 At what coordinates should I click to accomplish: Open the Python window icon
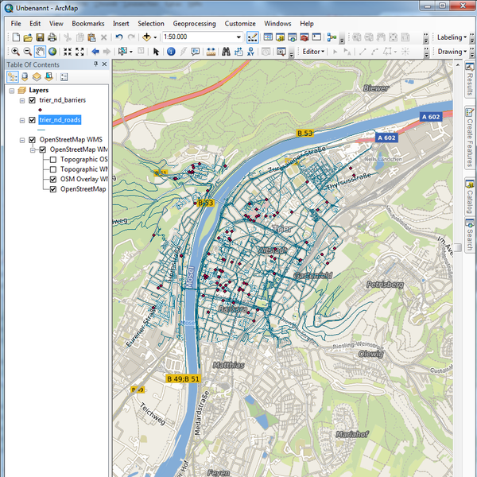pos(316,37)
